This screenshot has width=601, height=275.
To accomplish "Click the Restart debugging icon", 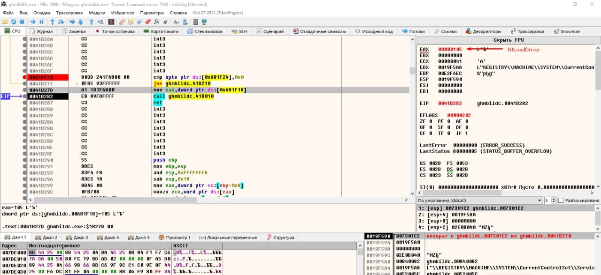I will 14,22.
